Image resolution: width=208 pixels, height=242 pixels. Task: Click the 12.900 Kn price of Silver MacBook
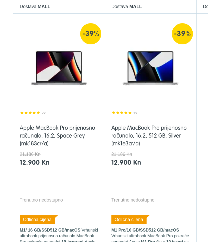[x=126, y=162]
